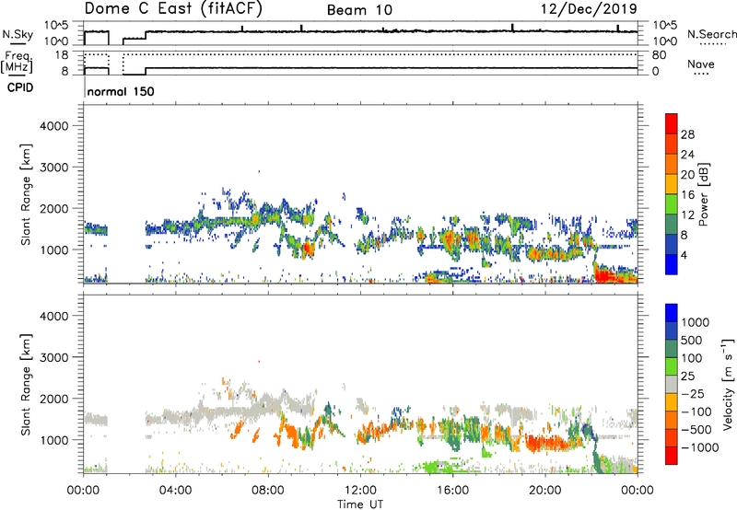Click the "Dome C East (fitACF)" plot title

click(173, 9)
